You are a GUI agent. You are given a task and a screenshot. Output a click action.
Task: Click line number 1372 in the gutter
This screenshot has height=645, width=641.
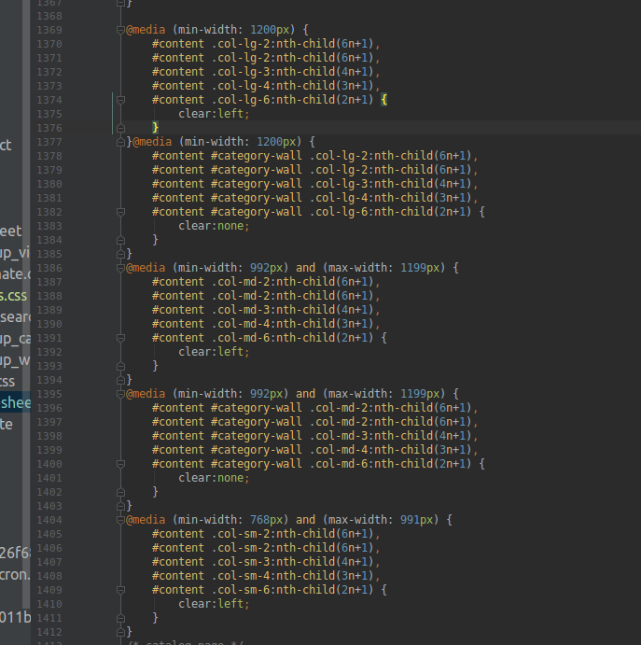49,72
